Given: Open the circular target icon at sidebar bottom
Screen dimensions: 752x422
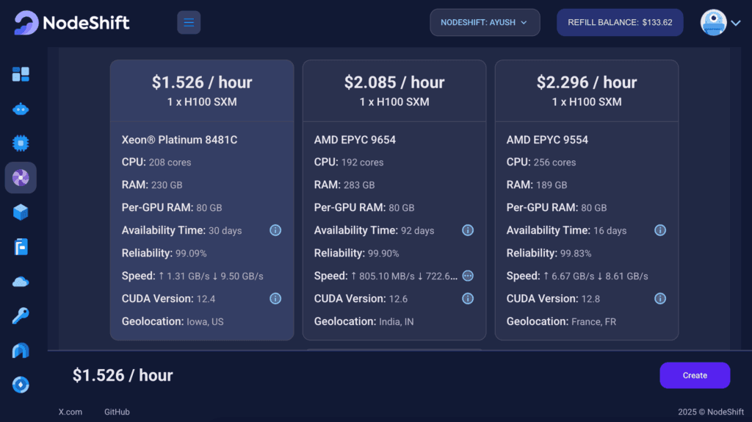Looking at the screenshot, I should click(x=21, y=385).
